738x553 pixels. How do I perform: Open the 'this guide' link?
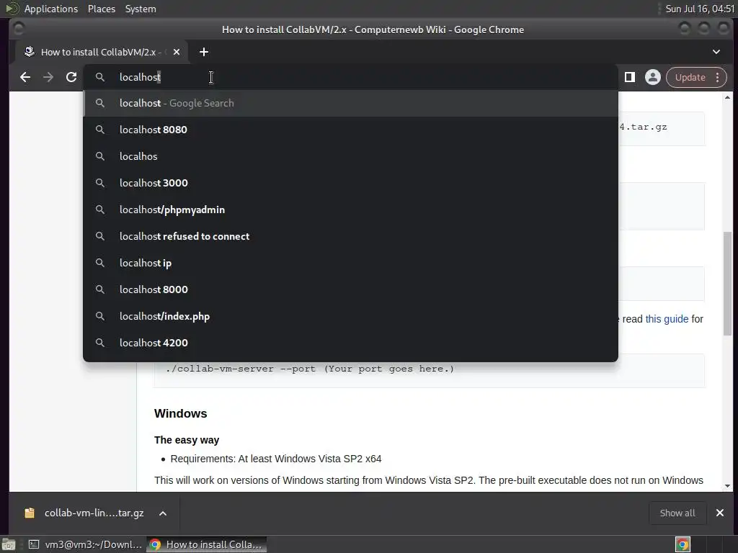(667, 319)
